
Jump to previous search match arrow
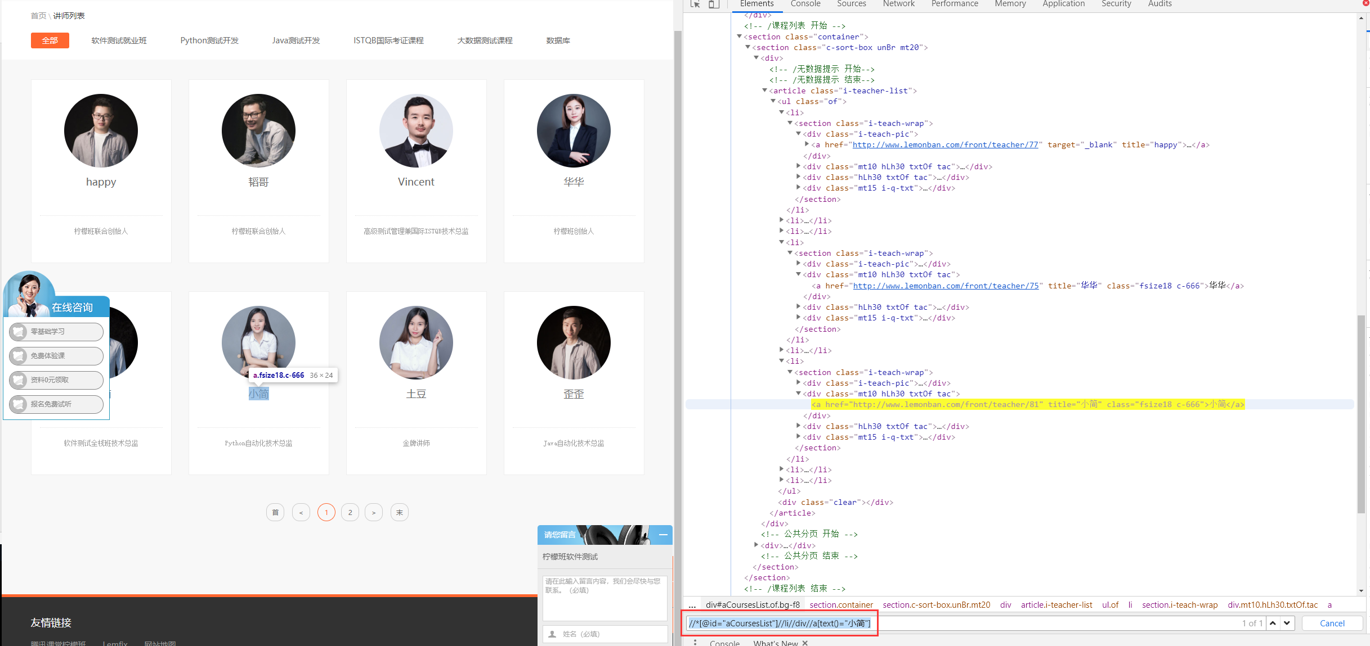click(x=1273, y=623)
